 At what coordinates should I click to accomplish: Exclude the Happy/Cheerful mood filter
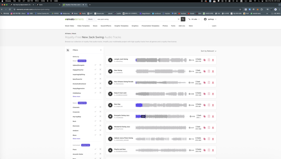coord(101,70)
